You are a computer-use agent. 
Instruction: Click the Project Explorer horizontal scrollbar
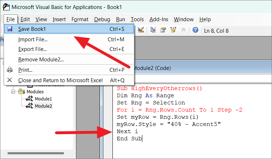(36, 153)
